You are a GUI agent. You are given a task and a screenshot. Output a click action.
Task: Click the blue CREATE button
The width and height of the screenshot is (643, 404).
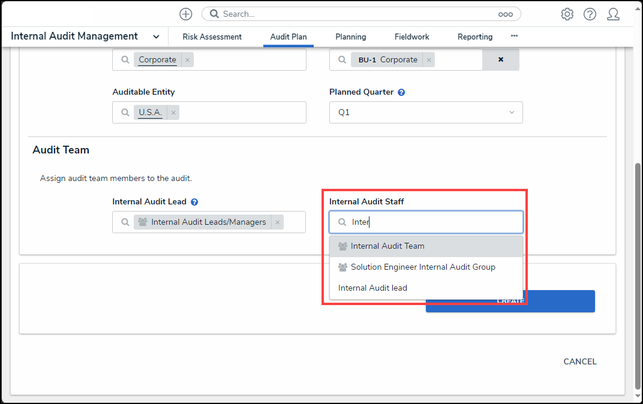561,306
